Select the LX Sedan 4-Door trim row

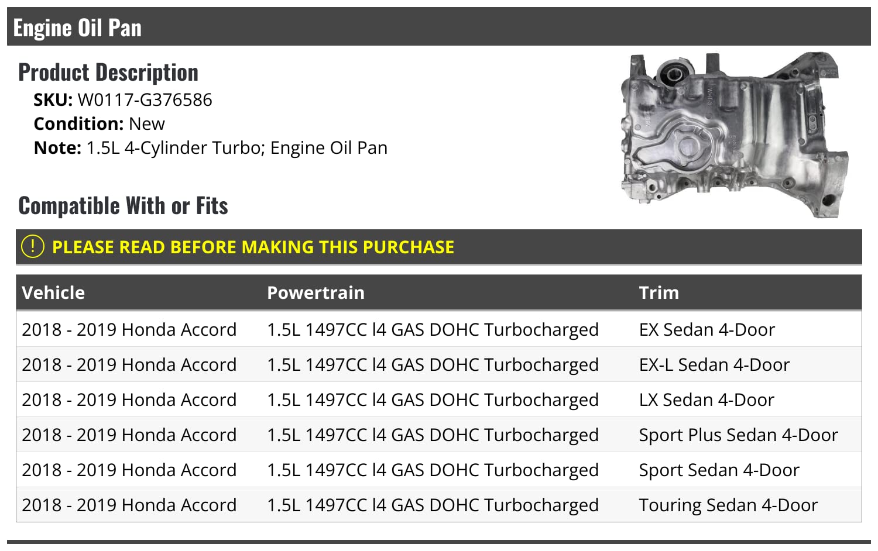pyautogui.click(x=706, y=400)
